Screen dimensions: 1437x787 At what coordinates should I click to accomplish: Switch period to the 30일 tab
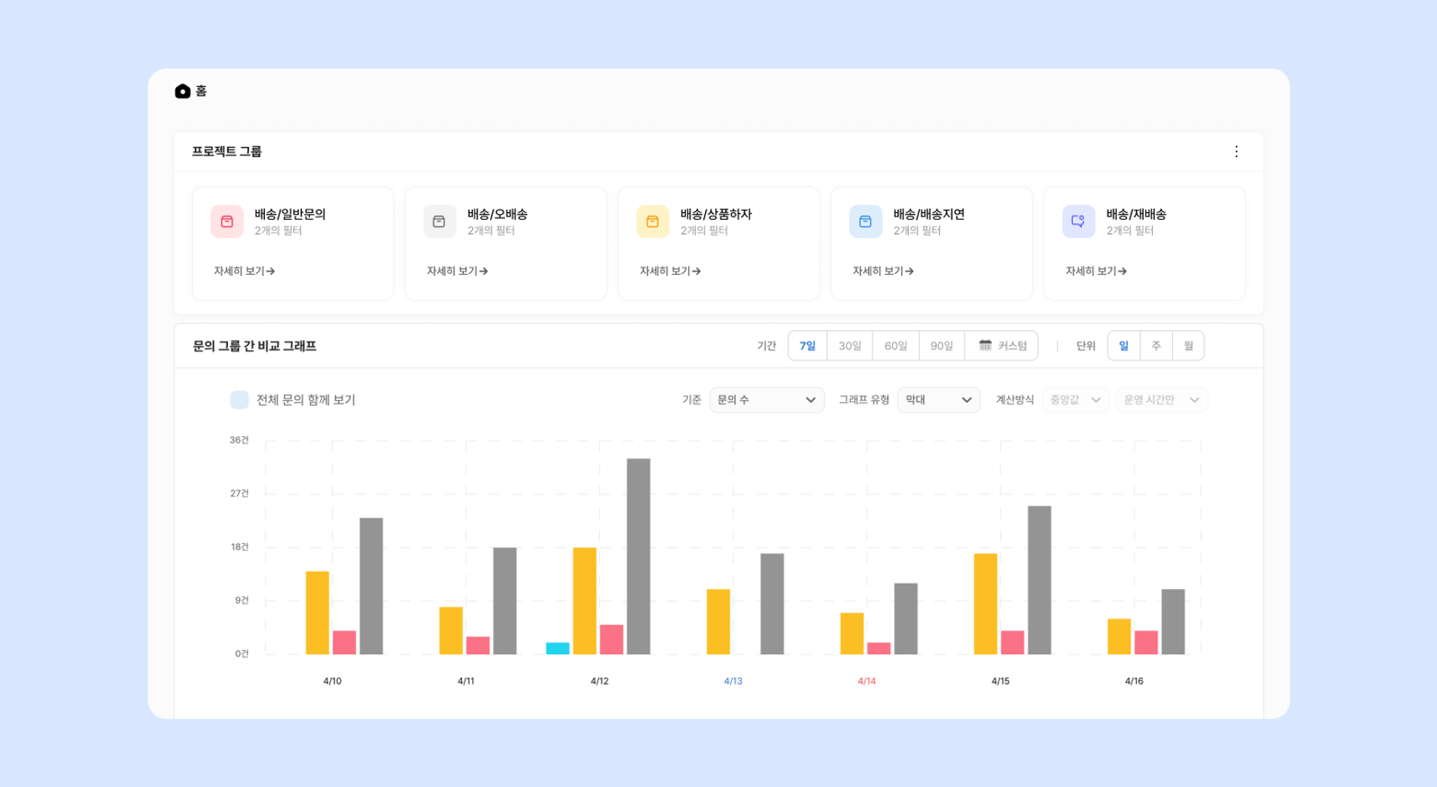850,346
